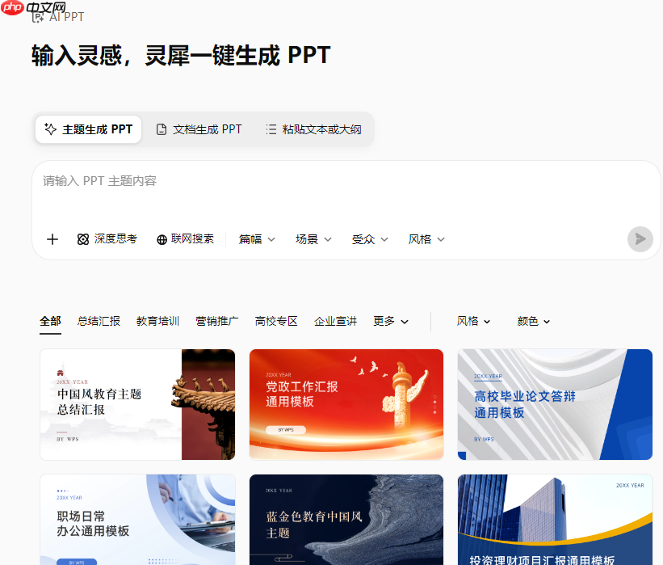Screen dimensions: 663x565
Task: Select the 党政工作汇报通用模板 thumbnail
Action: 346,403
